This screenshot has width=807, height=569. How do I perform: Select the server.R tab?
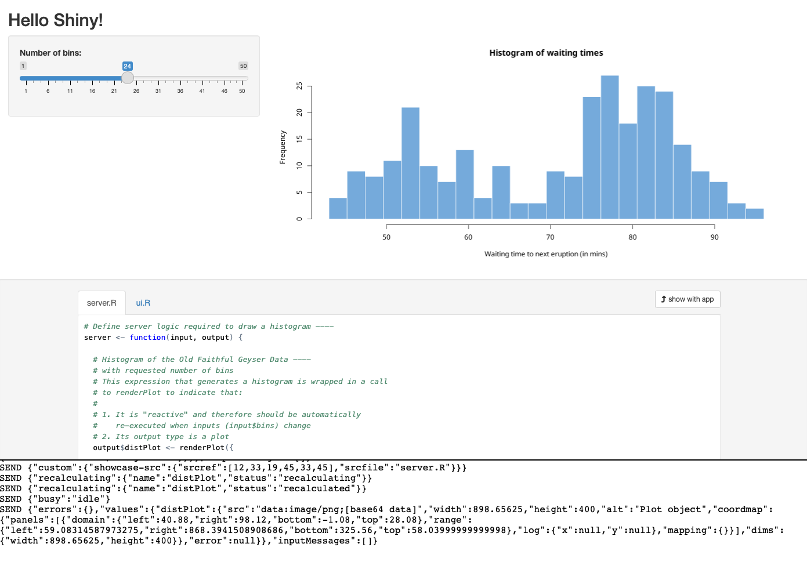click(x=102, y=303)
